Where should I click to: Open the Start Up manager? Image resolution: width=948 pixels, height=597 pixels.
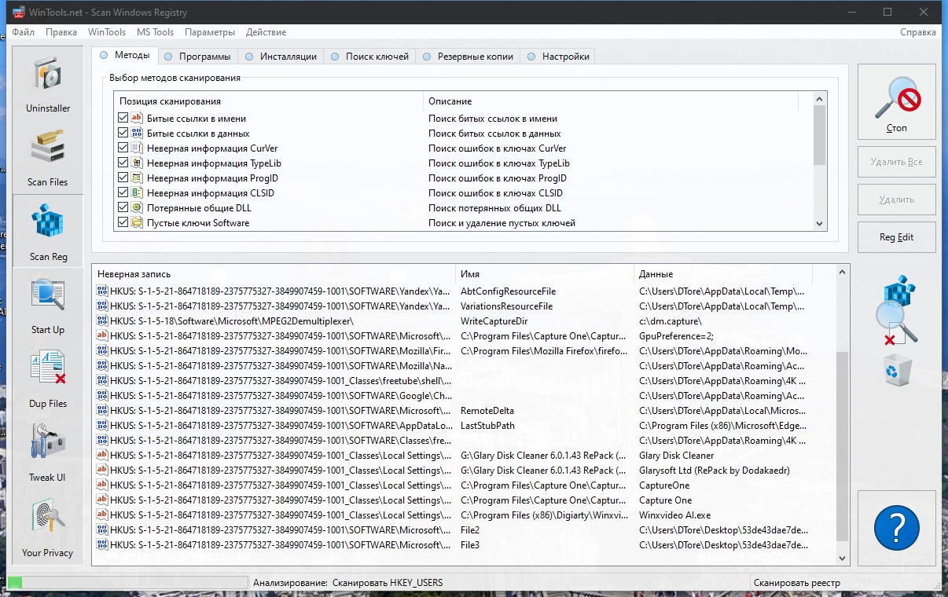[48, 305]
